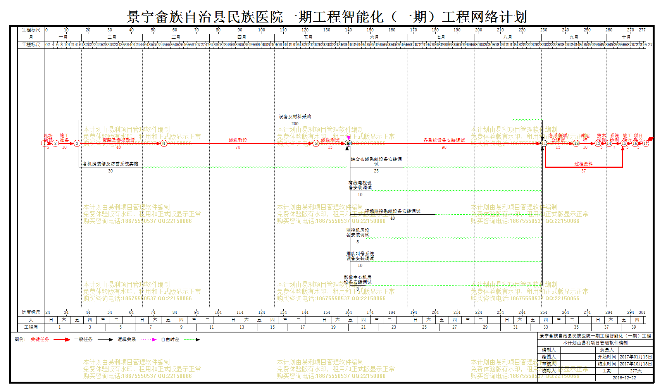Click the 工程周 row label
The width and height of the screenshot is (655, 384).
click(x=31, y=327)
